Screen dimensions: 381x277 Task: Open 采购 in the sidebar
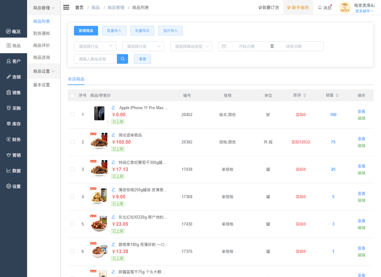(x=13, y=108)
